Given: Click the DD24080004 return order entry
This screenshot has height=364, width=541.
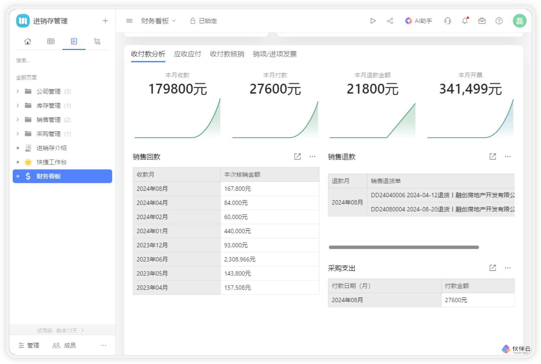Looking at the screenshot, I should (441, 209).
